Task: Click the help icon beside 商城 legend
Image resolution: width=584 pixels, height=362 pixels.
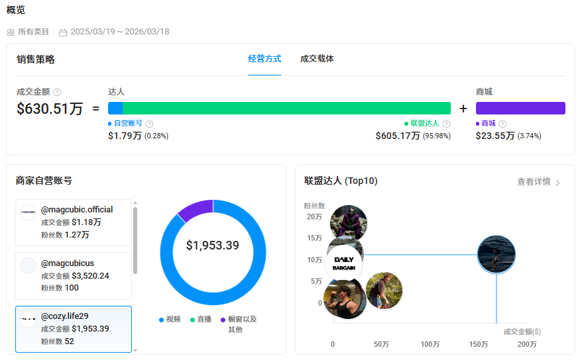Action: pos(502,124)
